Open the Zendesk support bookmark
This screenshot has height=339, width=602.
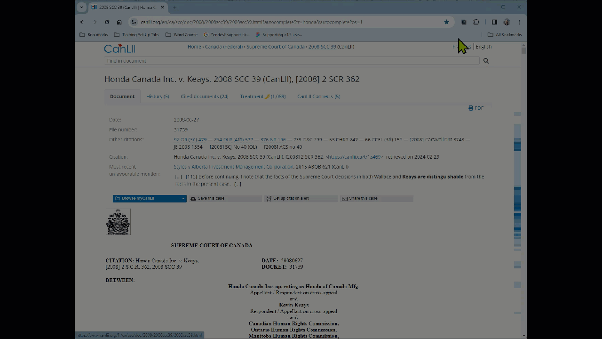tap(226, 35)
